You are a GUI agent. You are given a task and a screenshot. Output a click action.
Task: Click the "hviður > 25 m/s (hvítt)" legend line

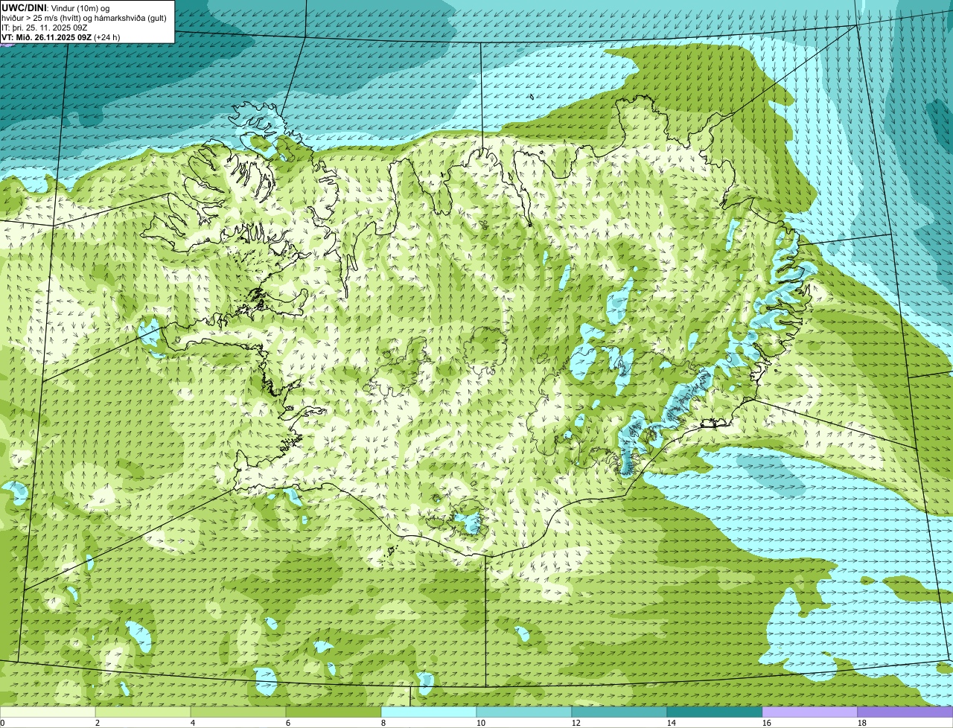tap(85, 17)
